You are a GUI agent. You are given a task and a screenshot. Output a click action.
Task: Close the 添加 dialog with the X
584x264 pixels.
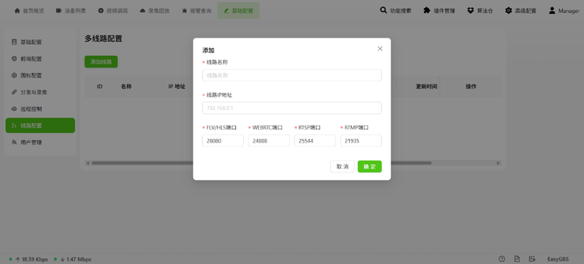(x=380, y=48)
